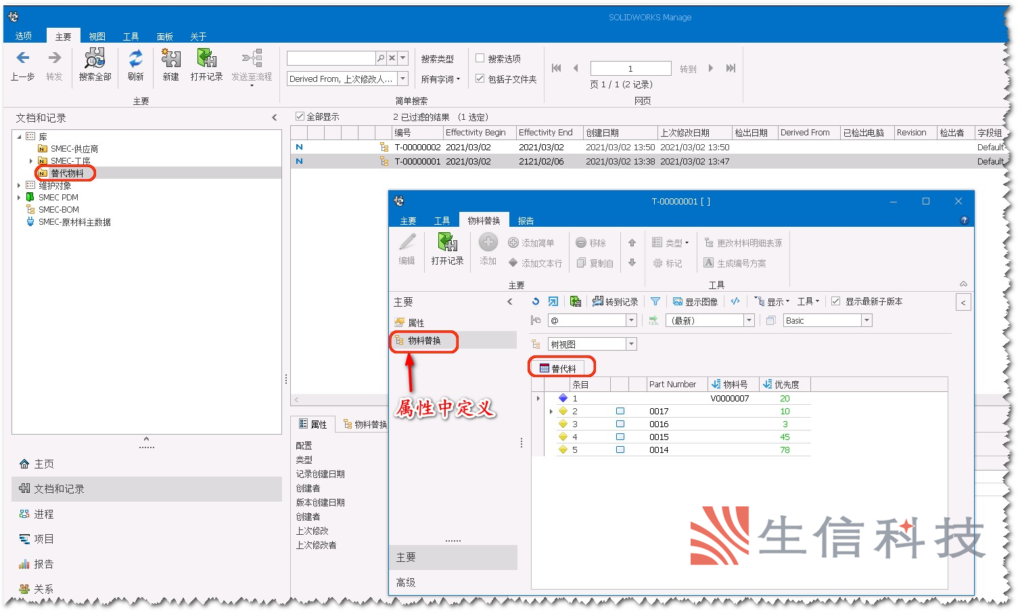This screenshot has width=1018, height=612.
Task: Click the 新建 new record icon
Action: [170, 58]
